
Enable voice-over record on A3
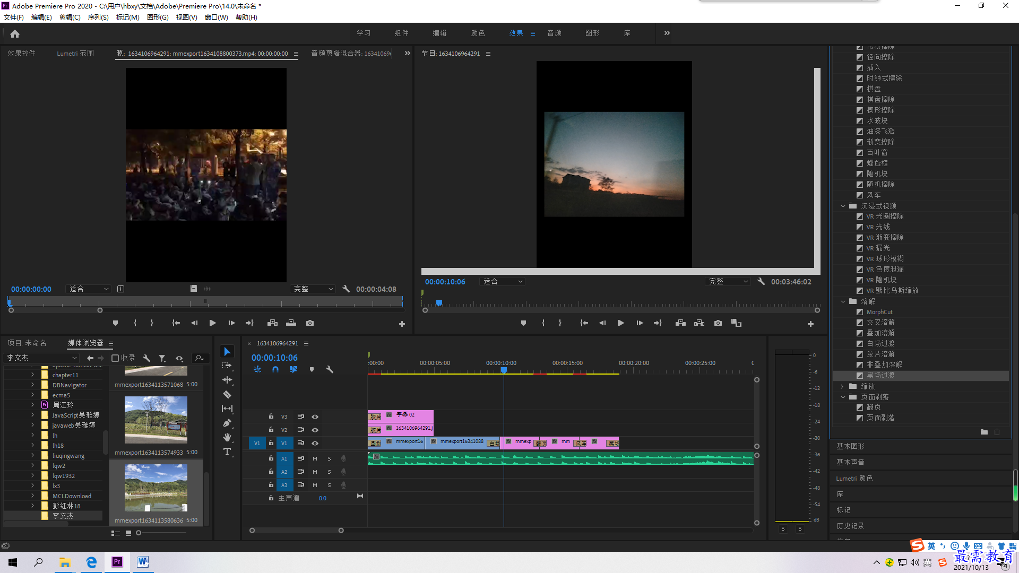point(343,485)
